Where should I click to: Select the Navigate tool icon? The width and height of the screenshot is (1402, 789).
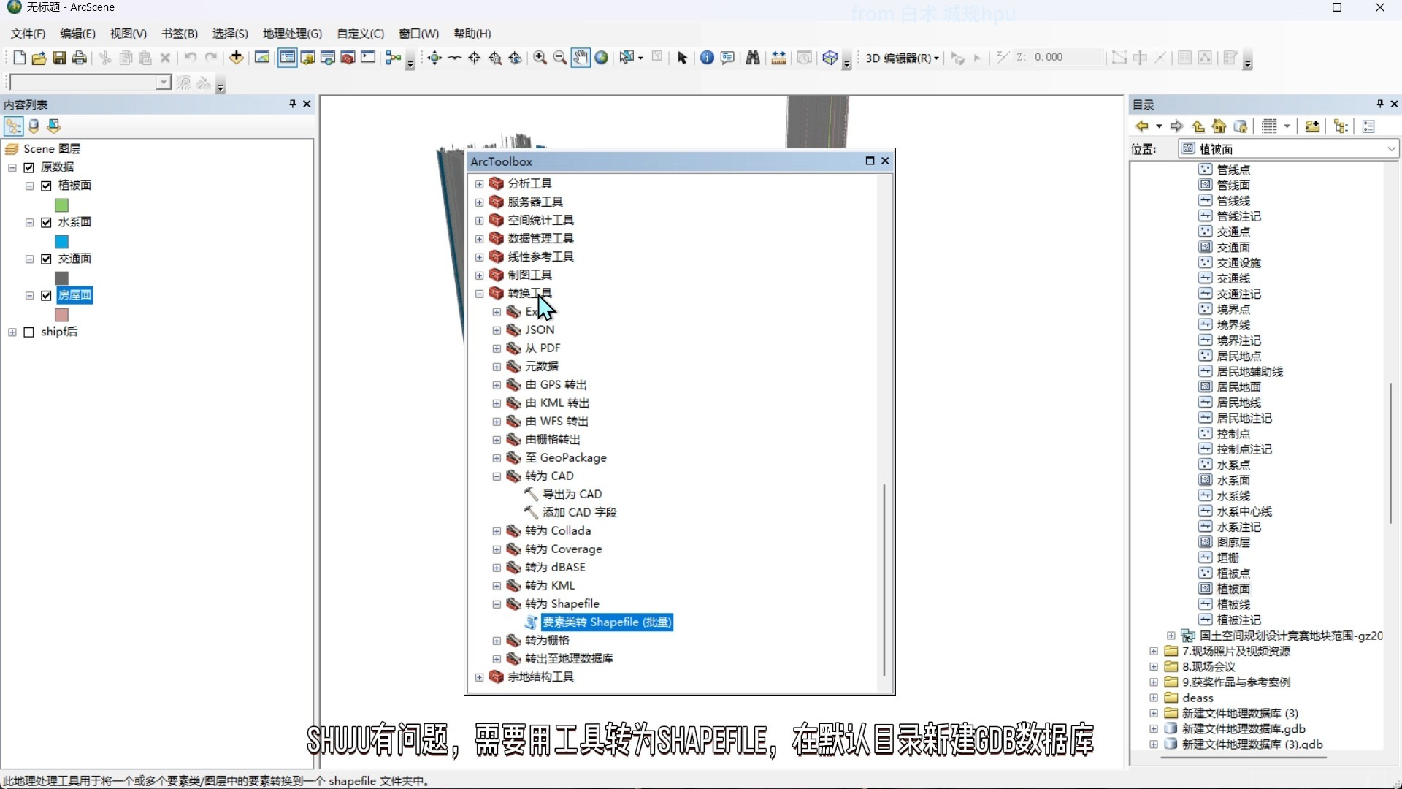click(434, 58)
